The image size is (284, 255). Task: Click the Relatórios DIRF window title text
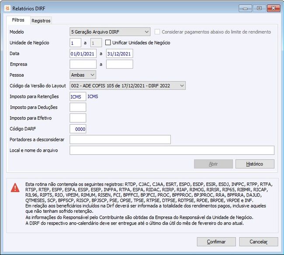[28, 8]
